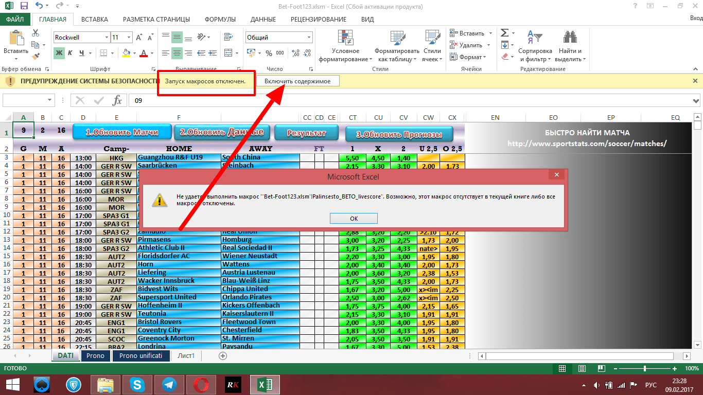Click the Fill down icon

(504, 45)
